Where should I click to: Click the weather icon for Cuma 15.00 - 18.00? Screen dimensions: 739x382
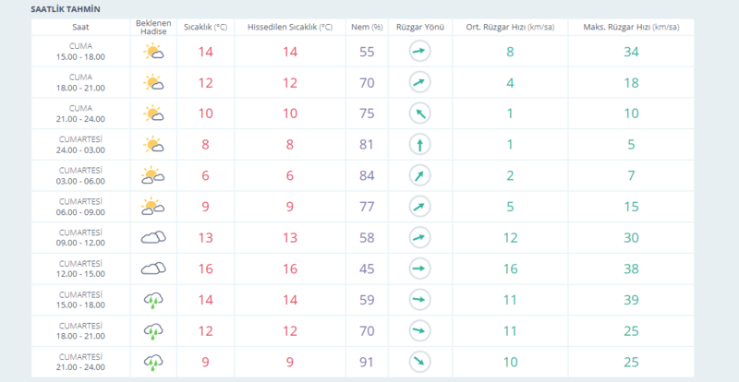click(x=153, y=53)
